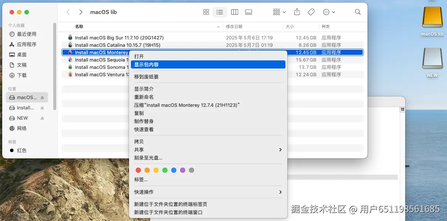
Task: Choose 压缩 Install macOS Monterey menu item
Action: tap(208, 105)
